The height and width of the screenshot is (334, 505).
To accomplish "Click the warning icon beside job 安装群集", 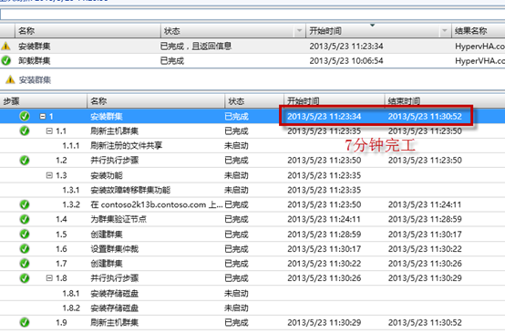I will (5, 47).
